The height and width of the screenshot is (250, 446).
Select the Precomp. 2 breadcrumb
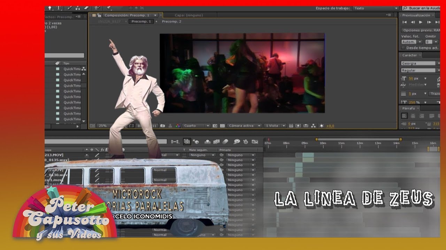pos(171,22)
